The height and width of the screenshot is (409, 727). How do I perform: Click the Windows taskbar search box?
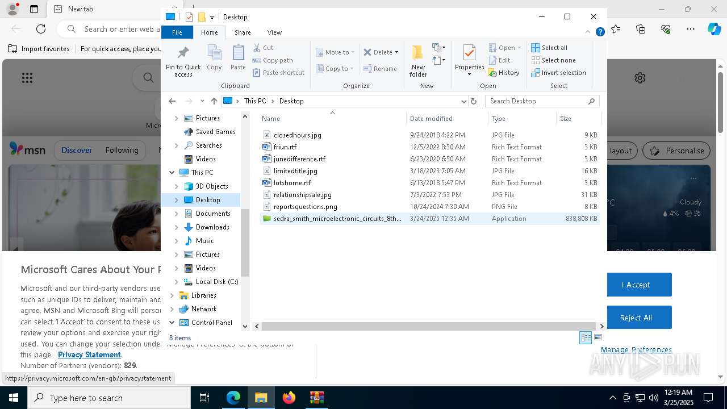[x=109, y=398]
